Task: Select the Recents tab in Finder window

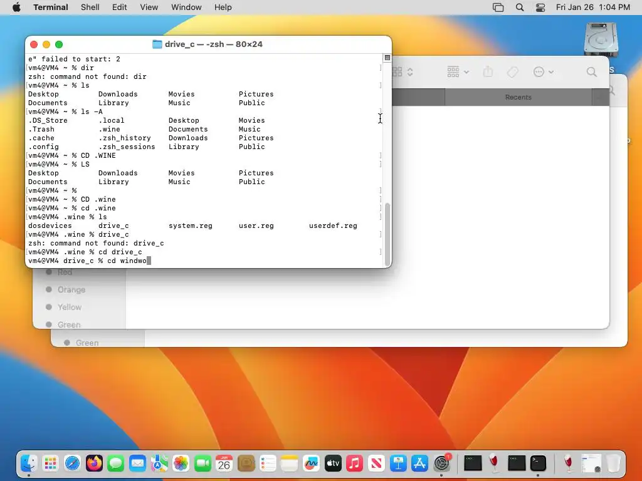Action: (518, 97)
